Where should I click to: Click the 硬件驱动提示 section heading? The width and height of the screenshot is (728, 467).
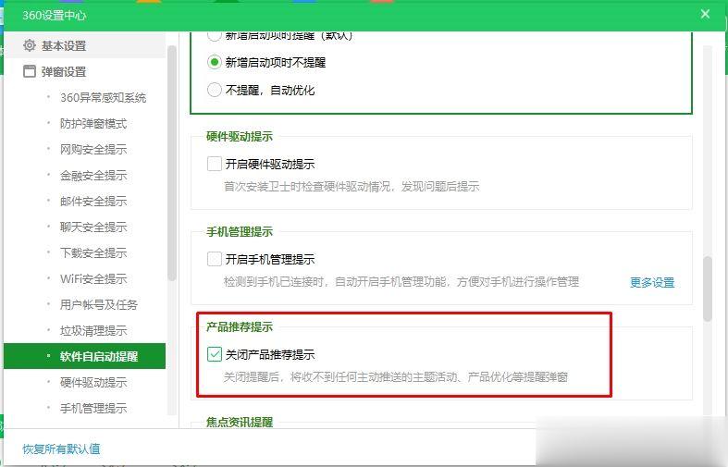point(239,137)
